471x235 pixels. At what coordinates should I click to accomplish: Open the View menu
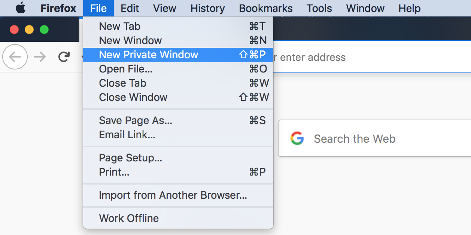165,8
